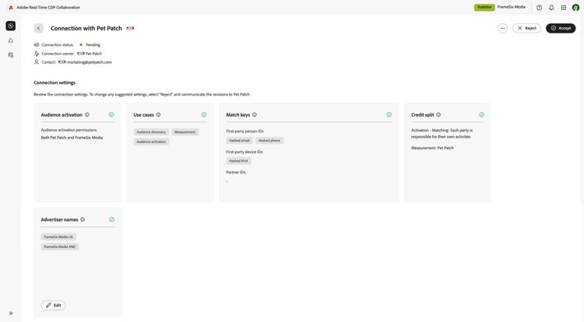Click Adobe Real-Time CDP Collaboration title
The width and height of the screenshot is (584, 322).
(x=48, y=8)
